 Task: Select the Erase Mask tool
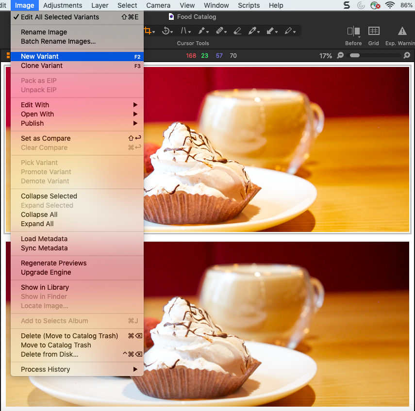[x=237, y=31]
